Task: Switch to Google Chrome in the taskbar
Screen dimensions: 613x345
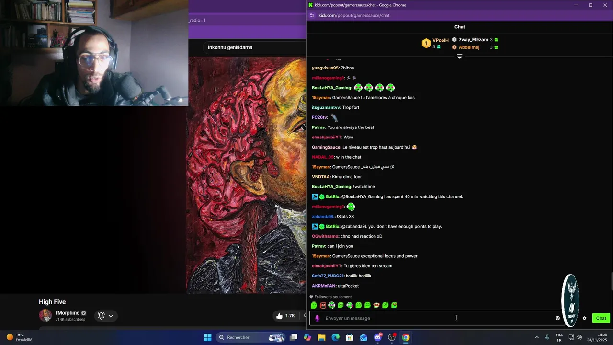Action: click(x=406, y=337)
